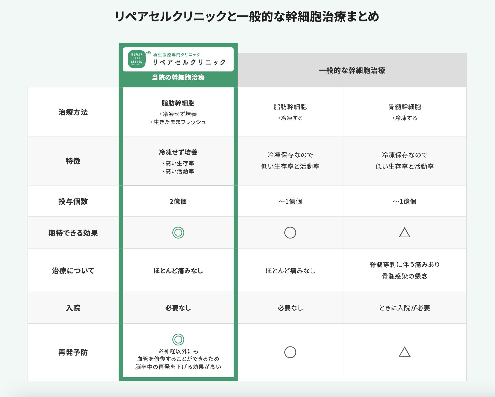Click the triangle symbol in 再発予防 row

[x=404, y=352]
